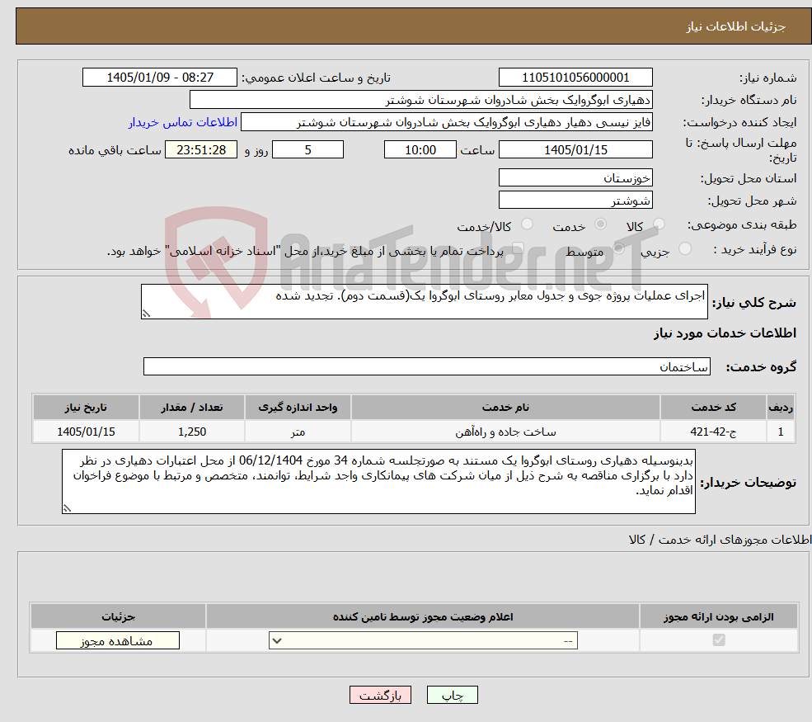Click the row number cell 1
The image size is (812, 722).
[x=781, y=432]
